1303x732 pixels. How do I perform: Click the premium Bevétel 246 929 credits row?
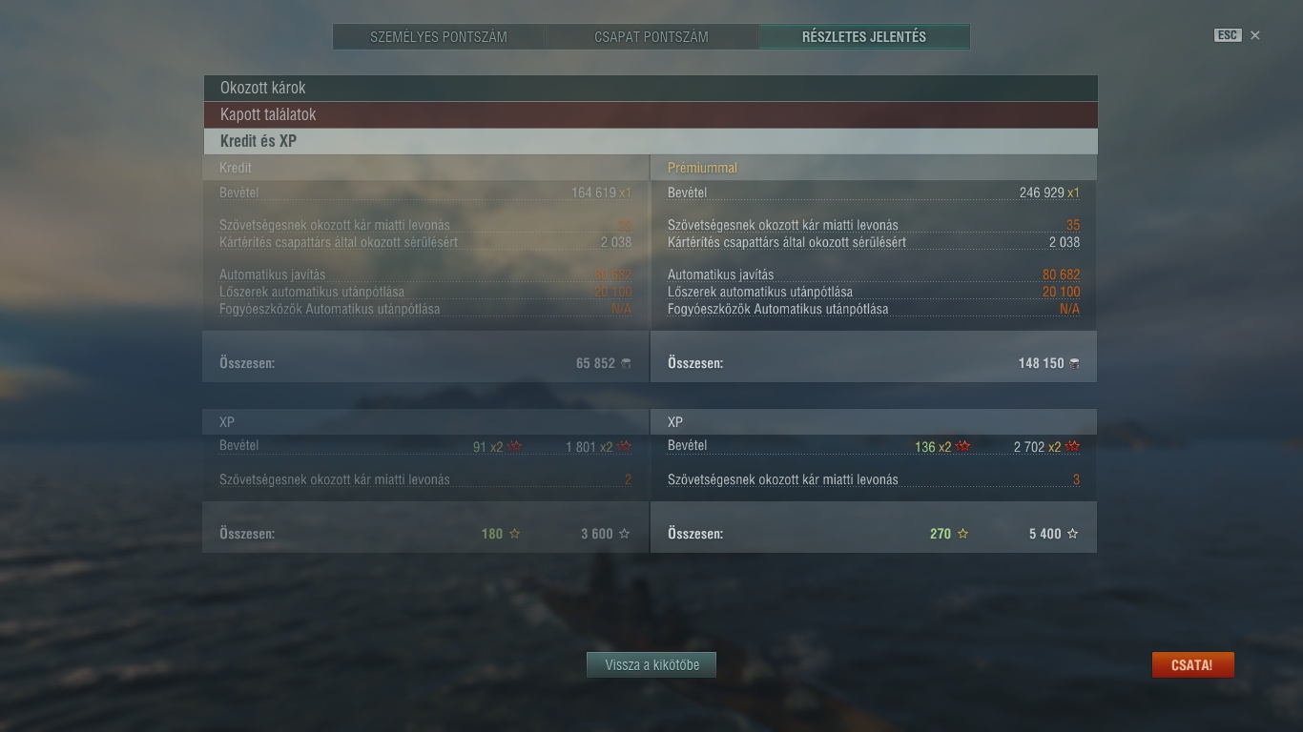(874, 193)
